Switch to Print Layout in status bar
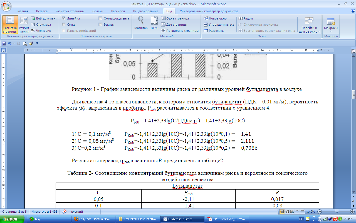Screen dimensions: 356x223 point(282,212)
